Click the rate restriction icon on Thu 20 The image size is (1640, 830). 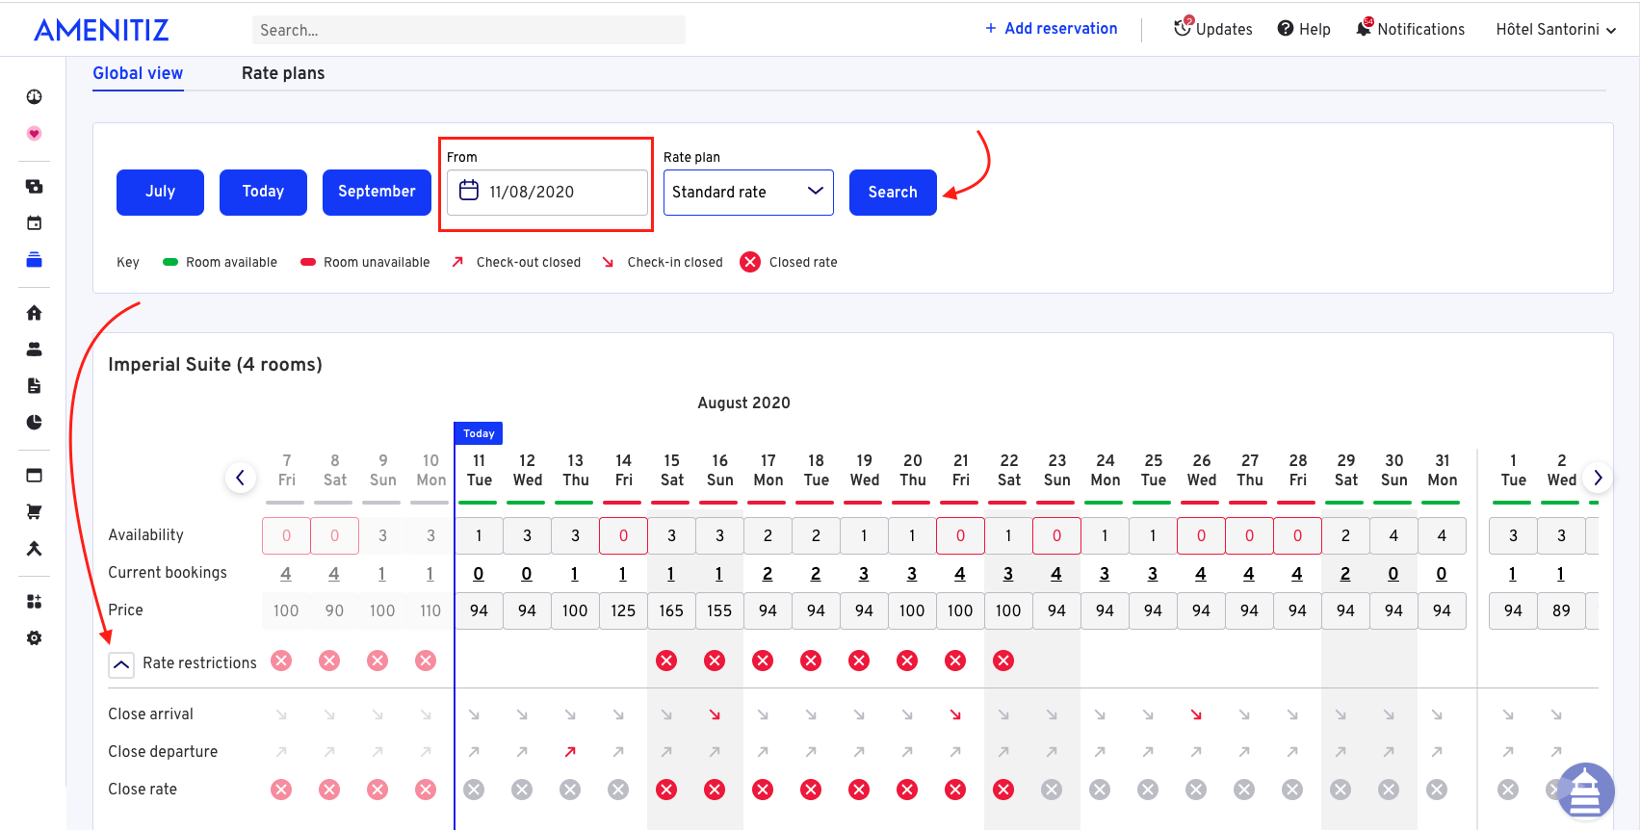(907, 661)
